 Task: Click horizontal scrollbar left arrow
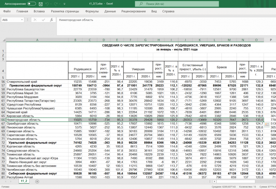(x=214, y=181)
